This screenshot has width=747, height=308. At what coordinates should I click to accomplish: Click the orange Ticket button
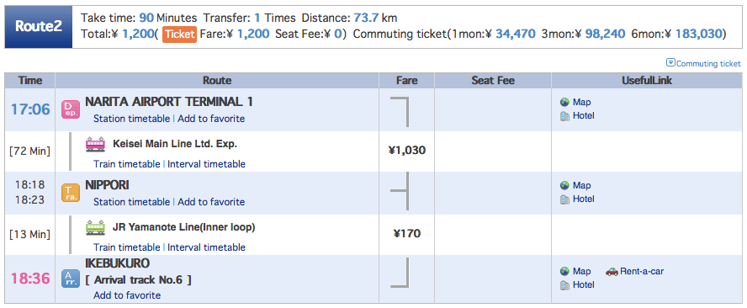[180, 34]
